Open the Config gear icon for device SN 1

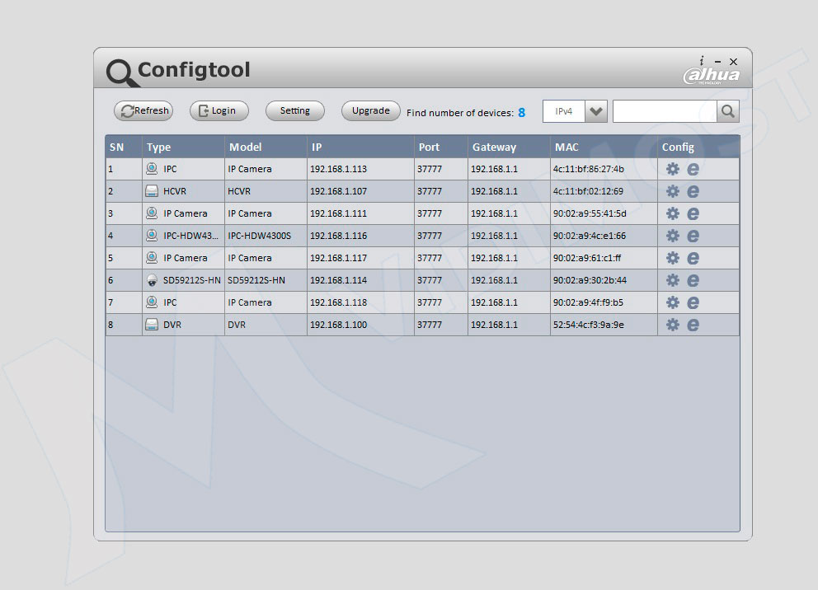tap(672, 168)
